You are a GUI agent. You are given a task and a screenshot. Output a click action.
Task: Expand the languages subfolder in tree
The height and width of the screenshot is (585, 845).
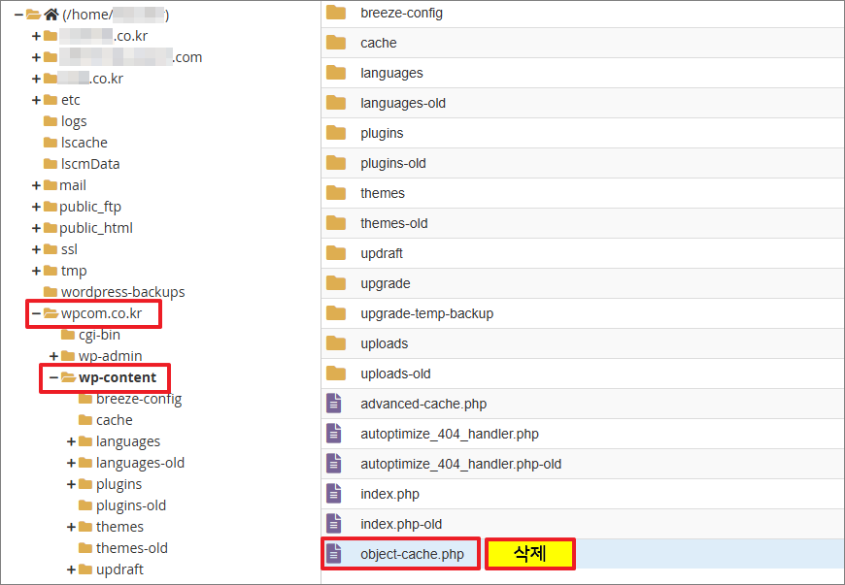72,441
